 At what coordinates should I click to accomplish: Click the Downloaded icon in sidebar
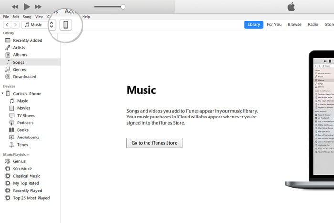pos(8,77)
